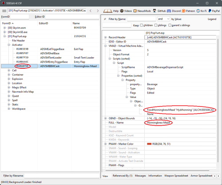Open the Patreon icon link
The width and height of the screenshot is (222, 185).
pyautogui.click(x=183, y=11)
